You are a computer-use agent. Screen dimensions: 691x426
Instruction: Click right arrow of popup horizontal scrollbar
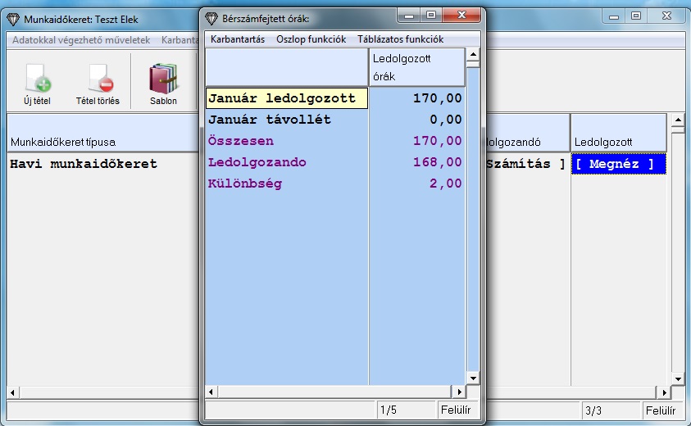pos(459,392)
